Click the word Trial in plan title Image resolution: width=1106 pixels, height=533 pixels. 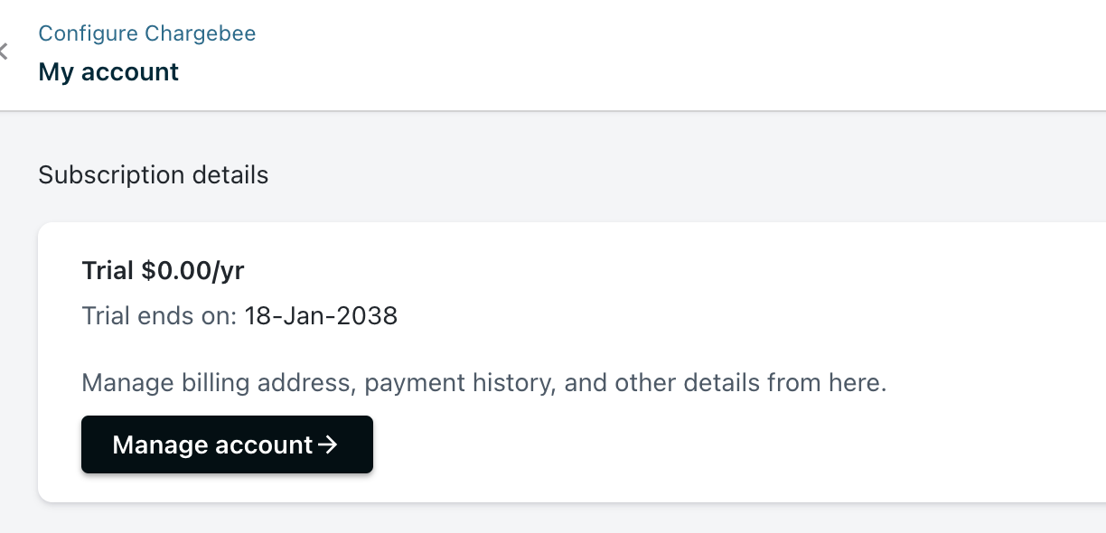point(108,270)
